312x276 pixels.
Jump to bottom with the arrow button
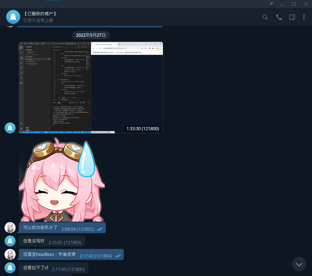(299, 264)
